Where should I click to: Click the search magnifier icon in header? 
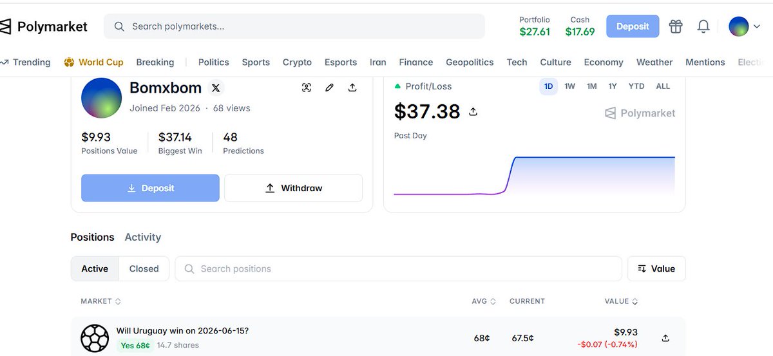click(x=119, y=26)
